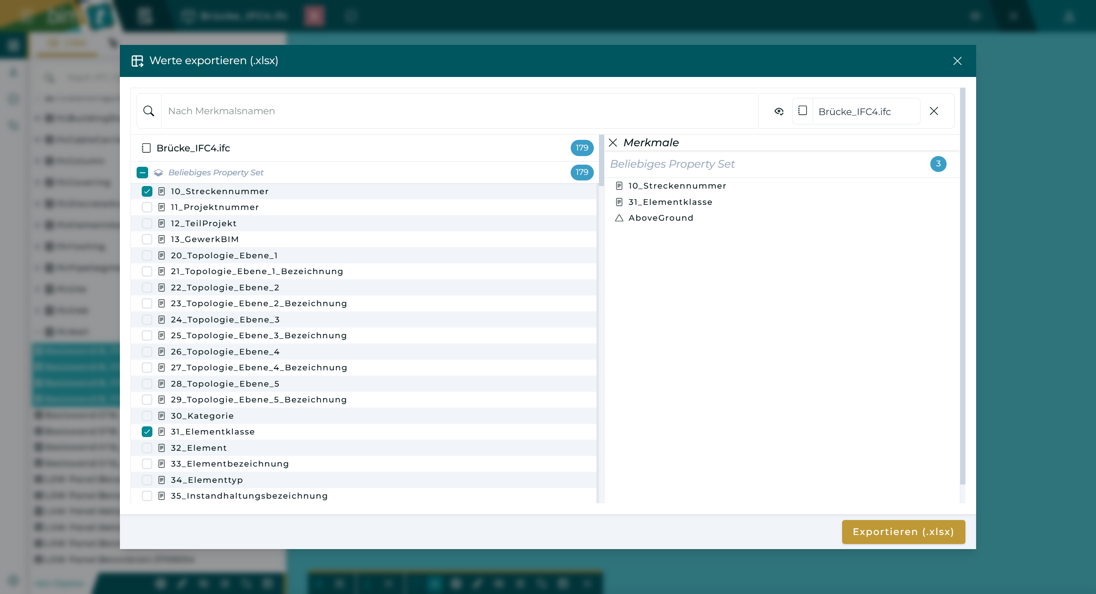Image resolution: width=1096 pixels, height=594 pixels.
Task: Click the layers icon of Beliebiges Property Set
Action: [158, 172]
